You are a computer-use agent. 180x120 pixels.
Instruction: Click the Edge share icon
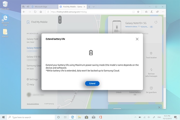(157, 12)
